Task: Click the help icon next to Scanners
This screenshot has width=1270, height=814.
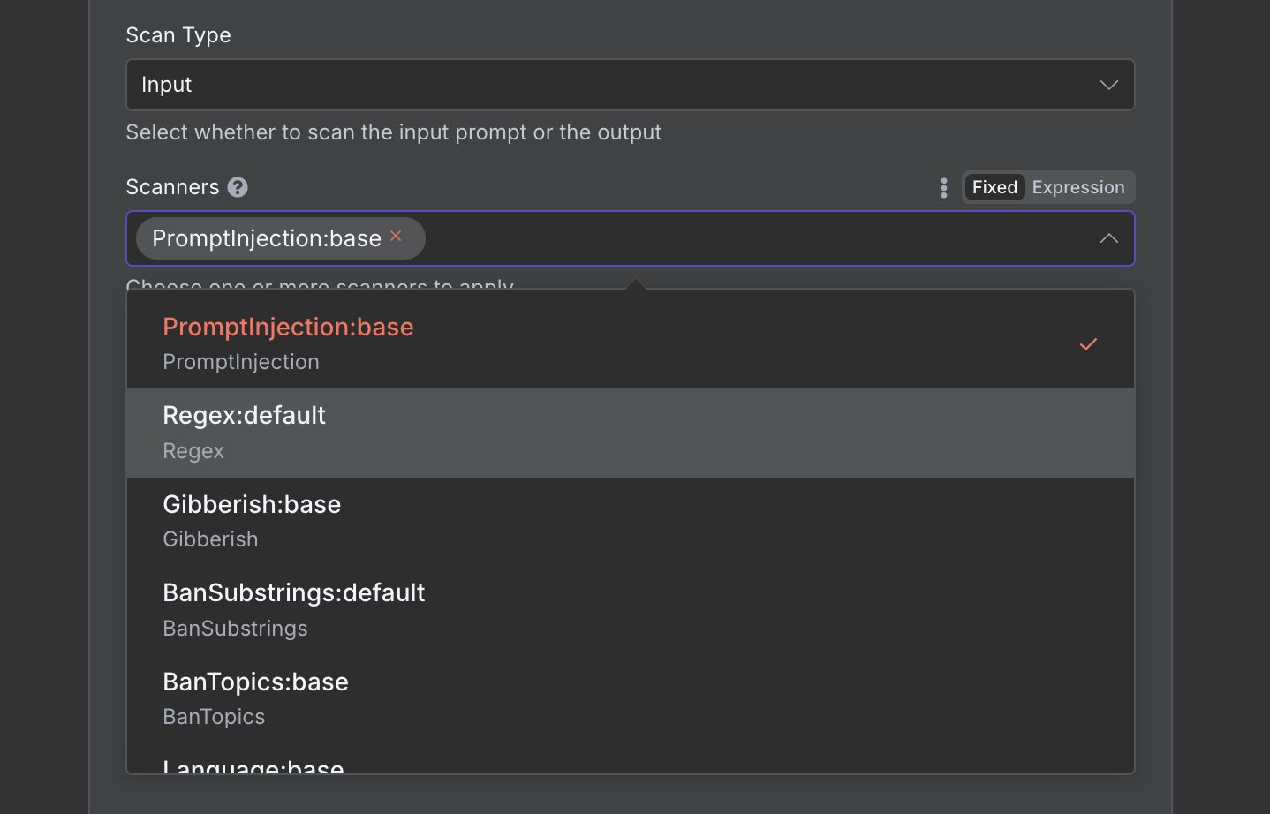Action: pyautogui.click(x=238, y=187)
